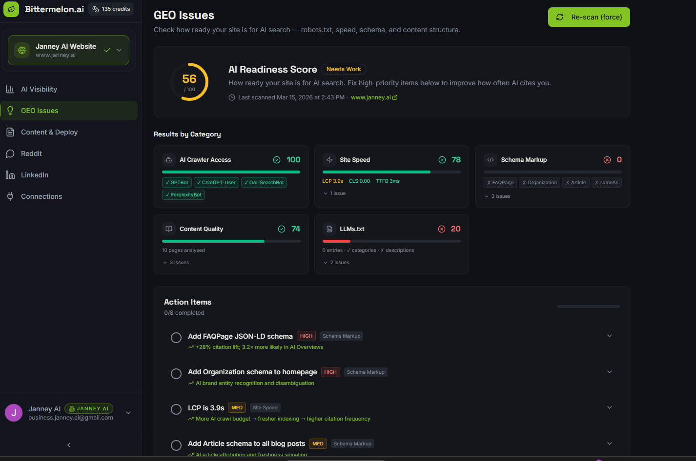Check off Add Organization schema to homepage

(x=176, y=374)
